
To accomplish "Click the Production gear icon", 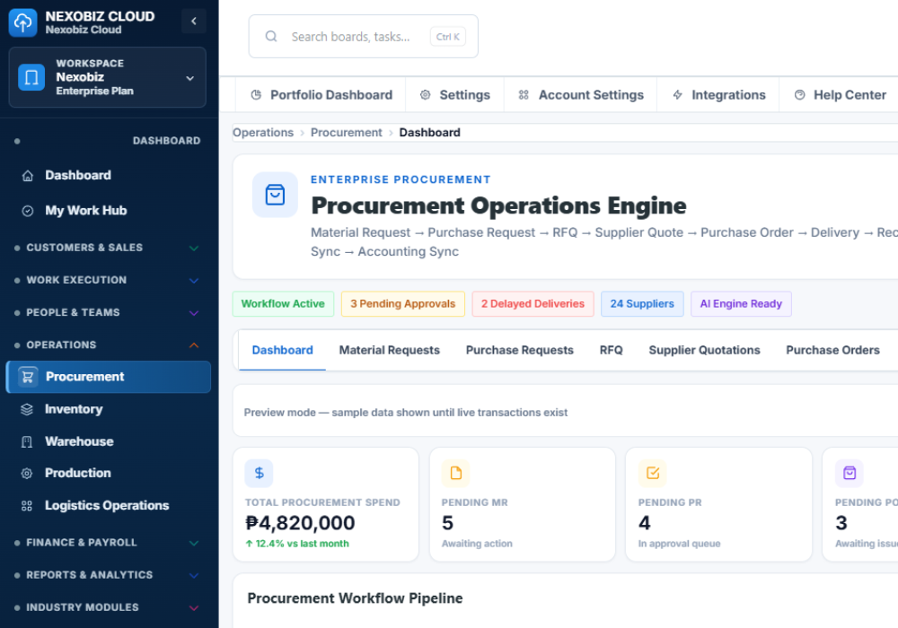I will click(x=27, y=474).
